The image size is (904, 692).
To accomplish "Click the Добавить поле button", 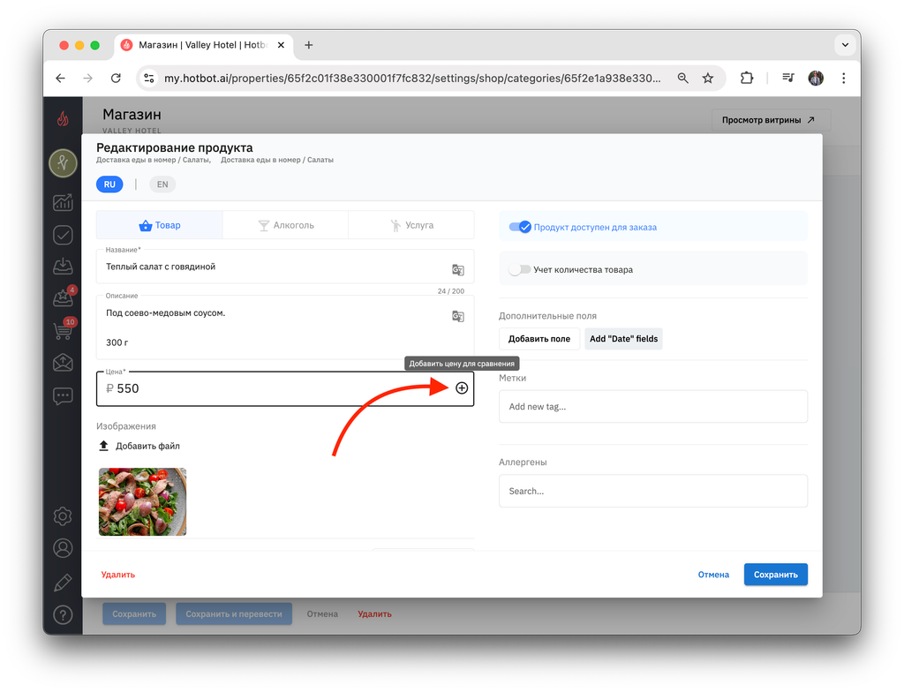I will click(539, 339).
